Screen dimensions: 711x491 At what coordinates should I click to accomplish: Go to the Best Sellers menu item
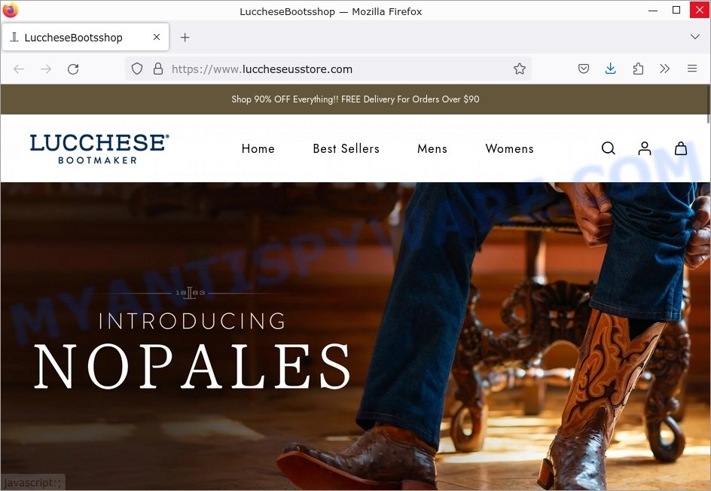point(346,148)
